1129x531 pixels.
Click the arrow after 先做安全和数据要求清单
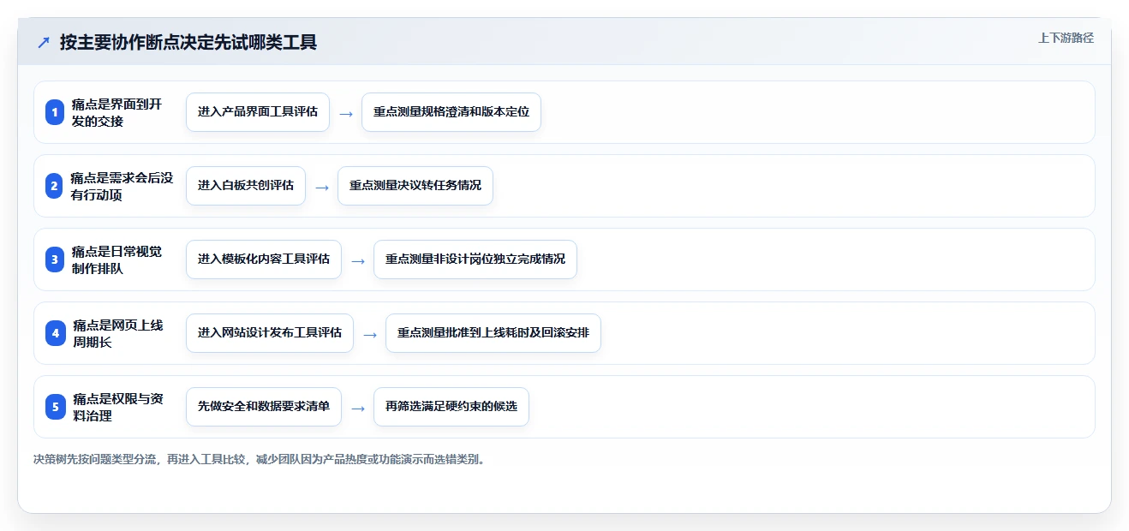[358, 408]
